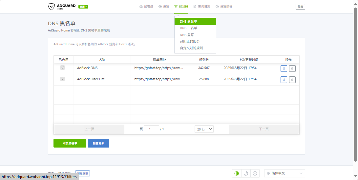Click the browser vertical scrollbar

click(x=356, y=84)
